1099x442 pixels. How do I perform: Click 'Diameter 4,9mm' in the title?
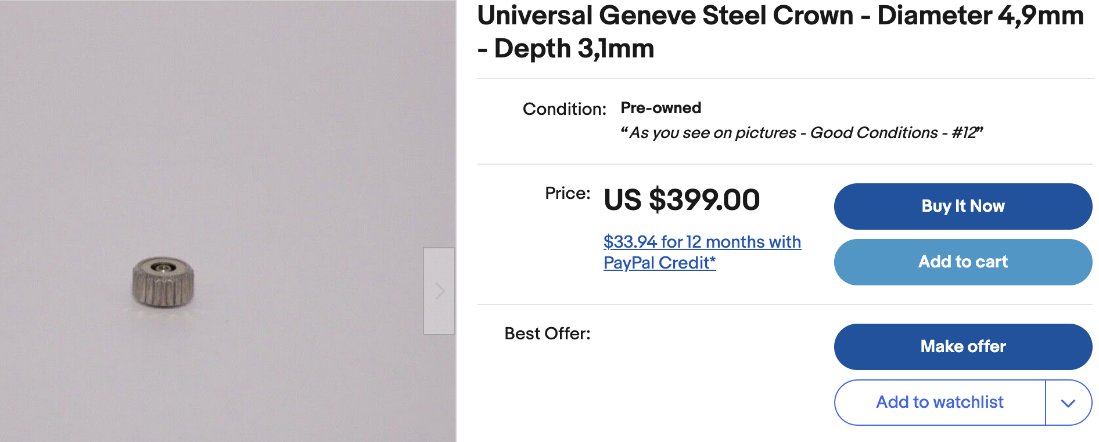980,16
